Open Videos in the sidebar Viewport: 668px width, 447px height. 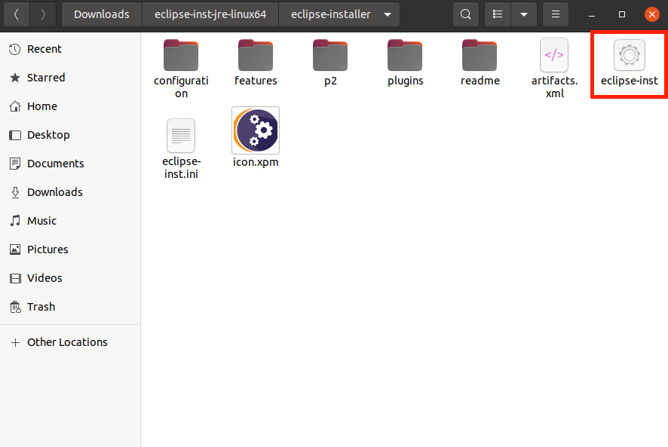[x=70, y=278]
